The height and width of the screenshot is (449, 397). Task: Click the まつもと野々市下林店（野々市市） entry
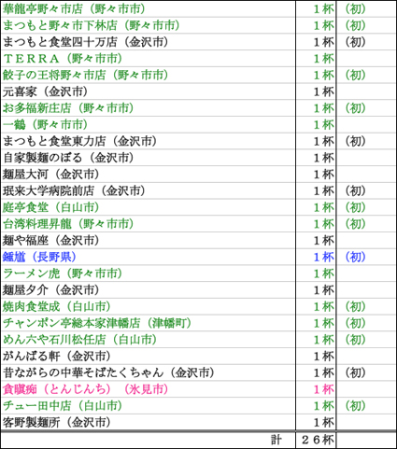coord(92,25)
